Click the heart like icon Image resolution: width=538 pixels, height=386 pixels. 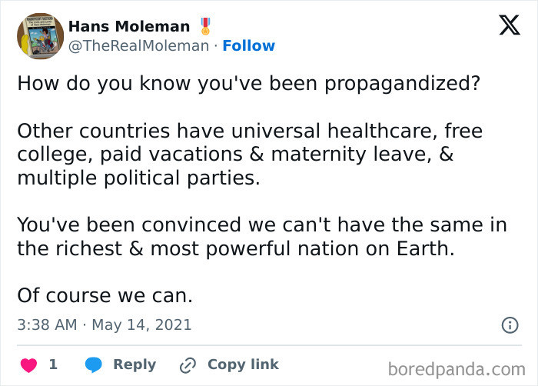pyautogui.click(x=28, y=365)
